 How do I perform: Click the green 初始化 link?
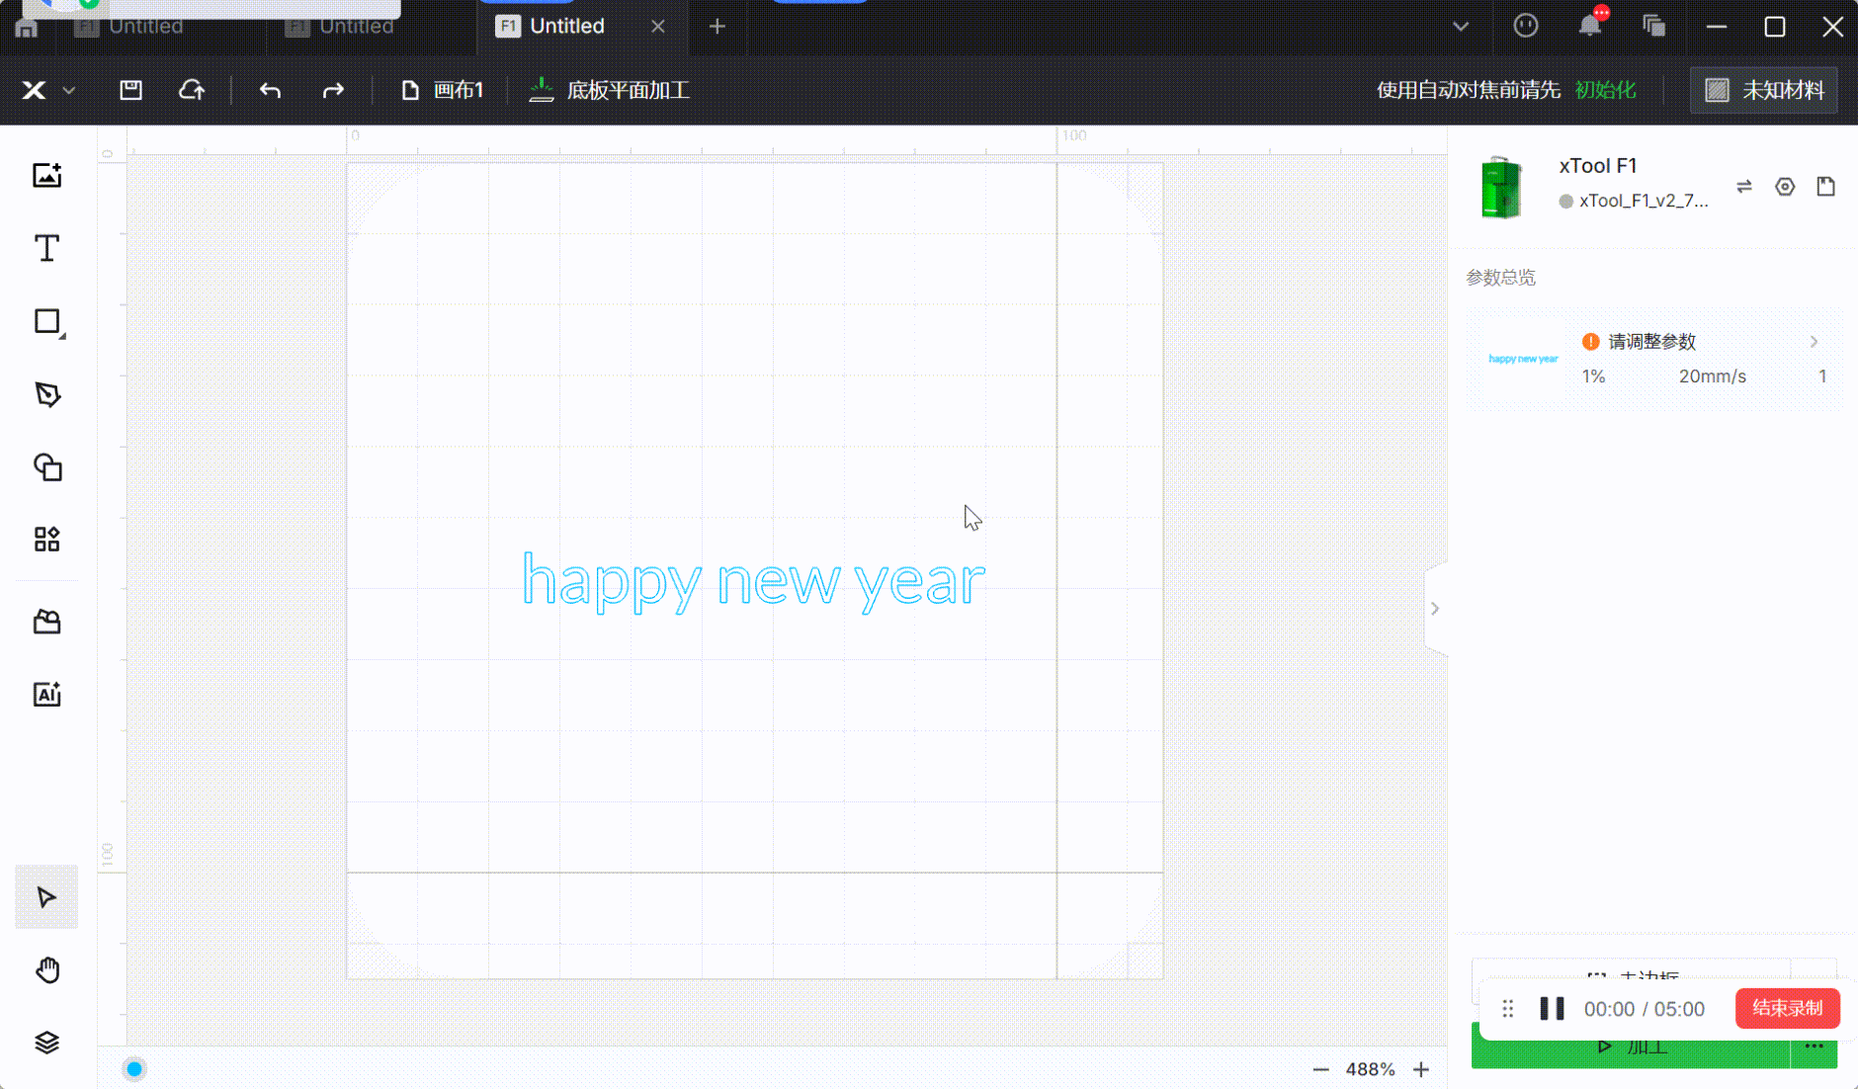(1605, 91)
